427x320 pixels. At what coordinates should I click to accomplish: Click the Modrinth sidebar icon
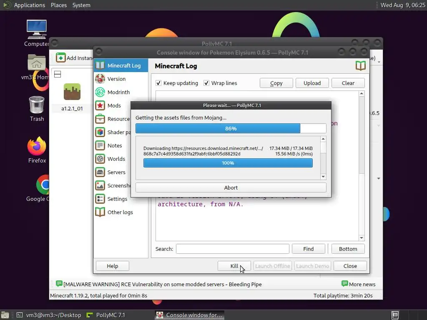point(100,92)
